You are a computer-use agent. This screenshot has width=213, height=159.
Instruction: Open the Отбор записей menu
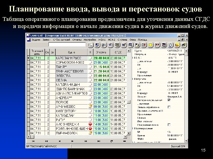(62, 40)
